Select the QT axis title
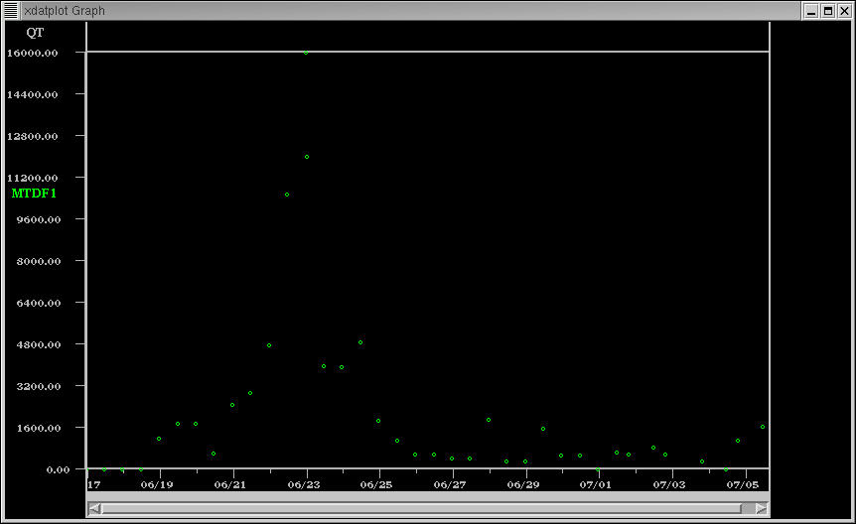The width and height of the screenshot is (856, 524). click(35, 33)
